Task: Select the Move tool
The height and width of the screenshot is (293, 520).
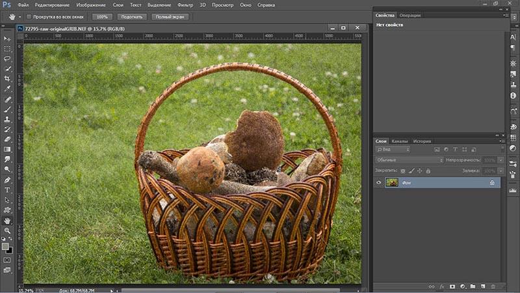Action: click(7, 39)
